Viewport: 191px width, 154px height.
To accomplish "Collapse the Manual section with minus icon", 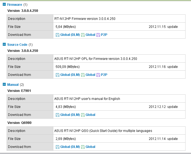I will click(x=4, y=85).
